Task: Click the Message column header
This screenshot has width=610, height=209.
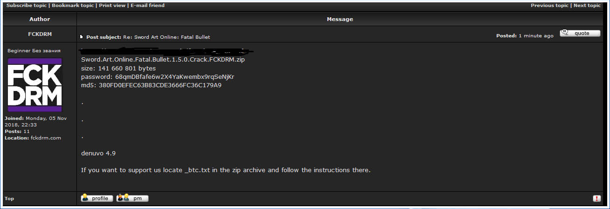Action: 340,19
